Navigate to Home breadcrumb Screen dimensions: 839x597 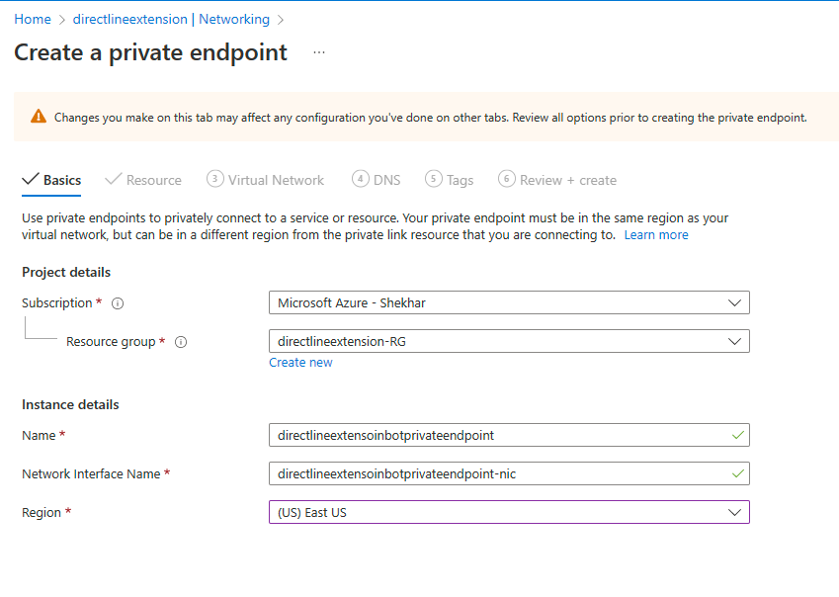point(33,19)
